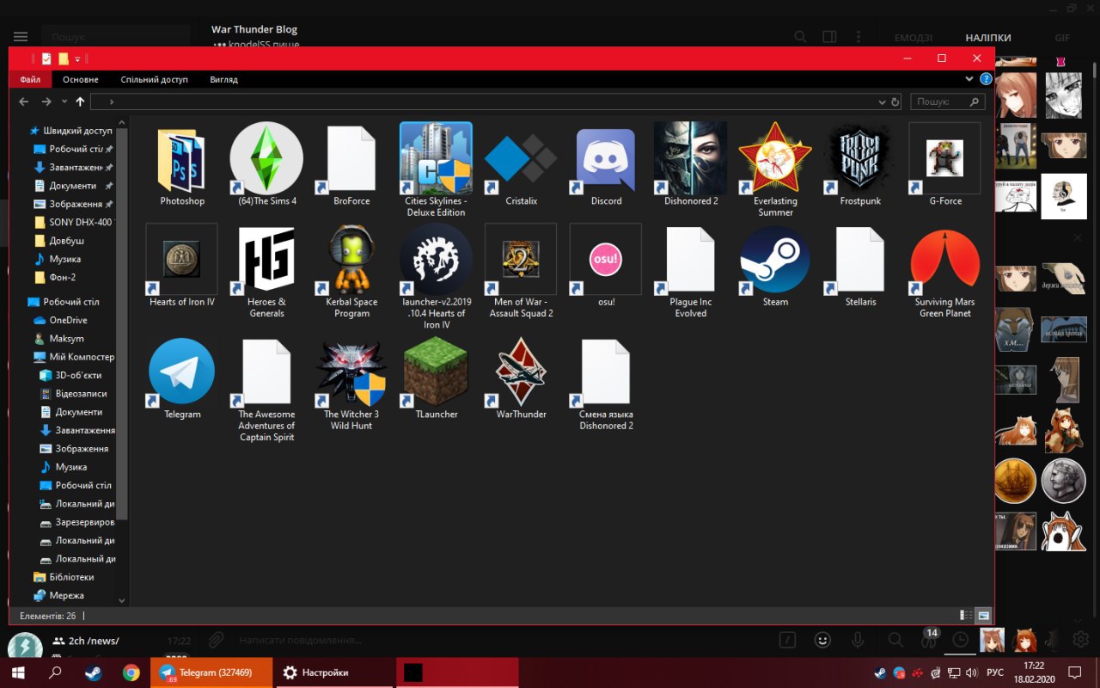Open the Photoshop folder shortcut
The image size is (1100, 688).
tap(182, 165)
